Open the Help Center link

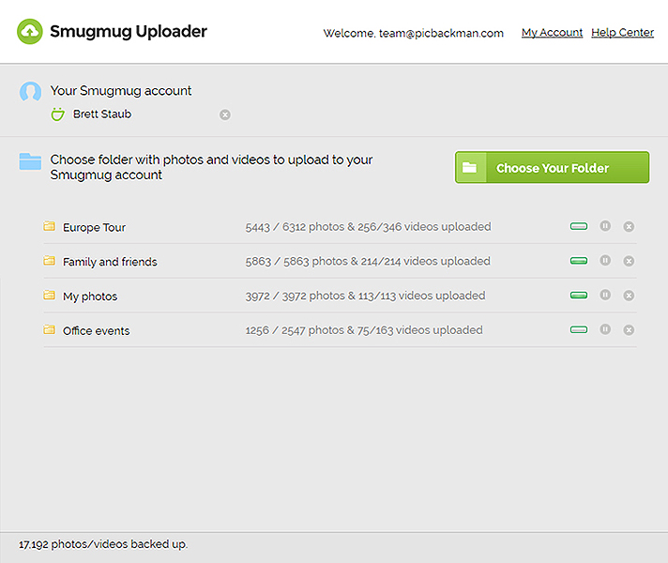click(x=622, y=33)
